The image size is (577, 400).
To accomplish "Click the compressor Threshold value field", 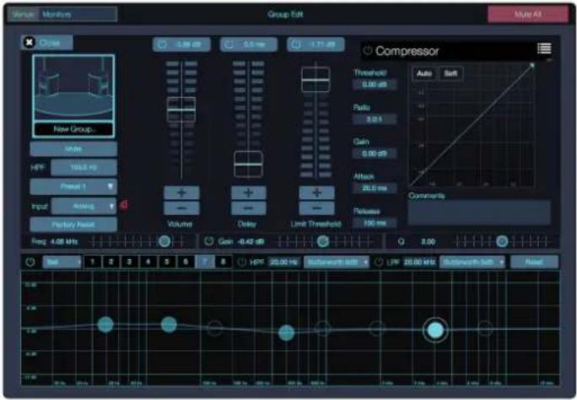I will click(x=375, y=84).
